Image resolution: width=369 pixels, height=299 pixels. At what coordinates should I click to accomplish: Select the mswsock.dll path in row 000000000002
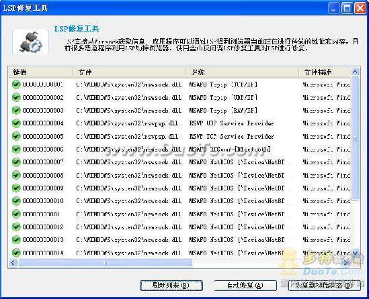(129, 97)
